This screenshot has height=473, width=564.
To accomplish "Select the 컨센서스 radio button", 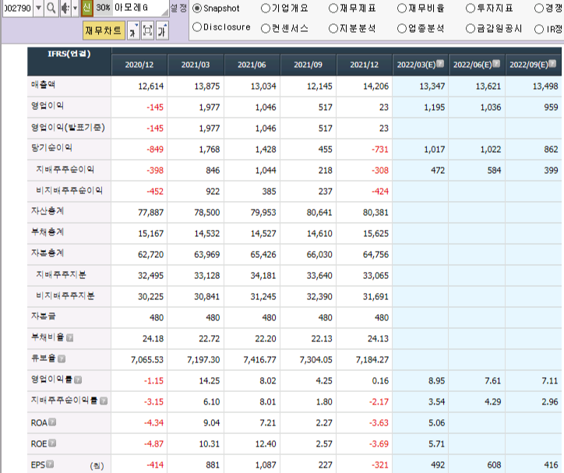I will click(x=265, y=28).
